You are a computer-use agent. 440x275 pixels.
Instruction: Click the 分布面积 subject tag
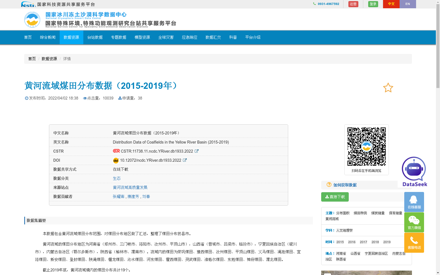coord(343,213)
